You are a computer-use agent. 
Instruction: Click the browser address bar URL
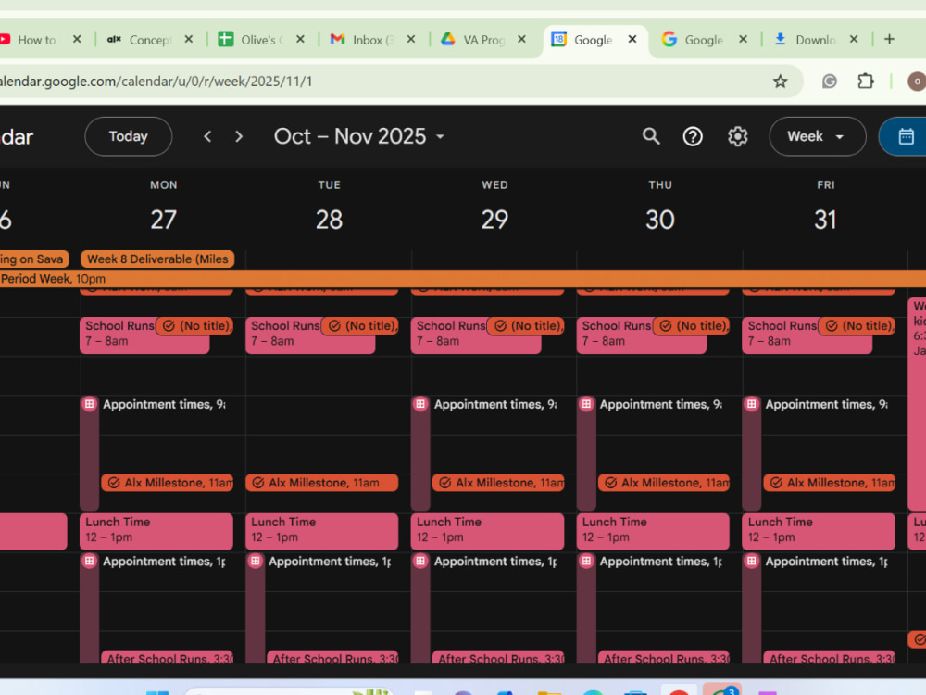156,81
